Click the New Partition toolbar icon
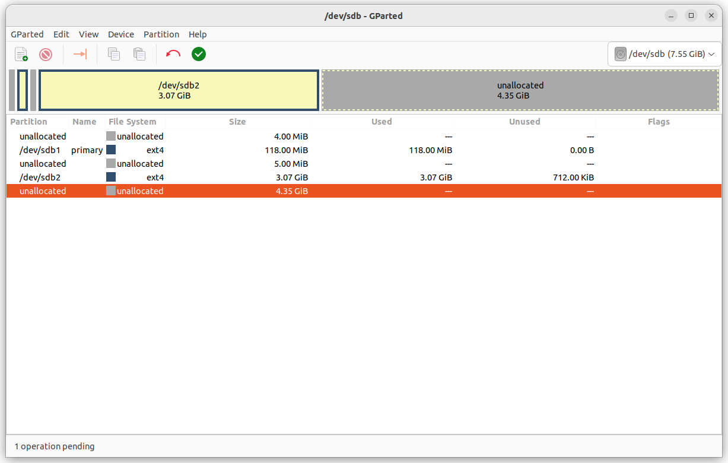The width and height of the screenshot is (728, 463). (21, 54)
